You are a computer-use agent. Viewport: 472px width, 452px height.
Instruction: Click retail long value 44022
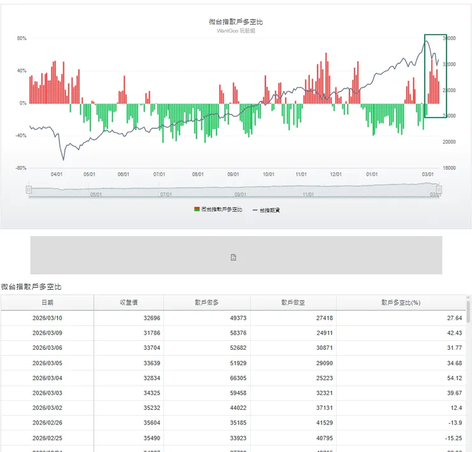(238, 408)
